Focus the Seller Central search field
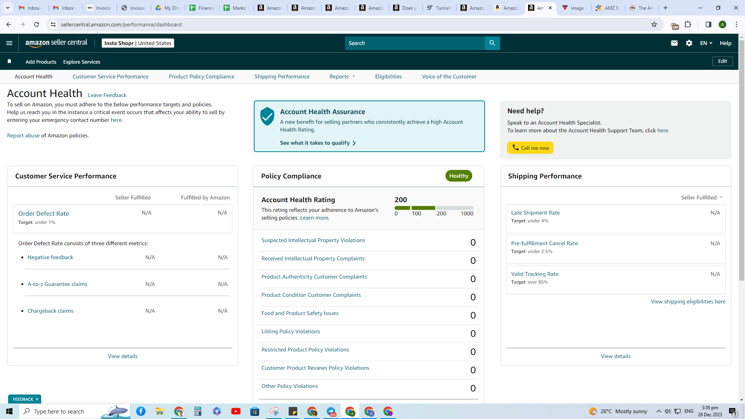The image size is (745, 419). point(414,43)
